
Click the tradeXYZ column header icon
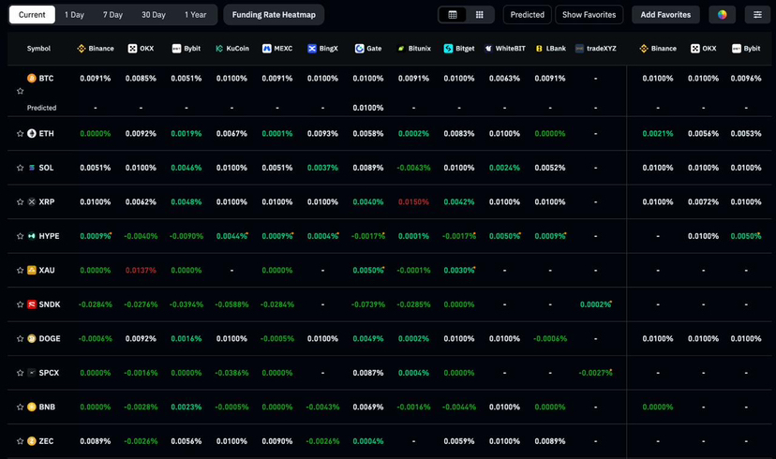(579, 49)
